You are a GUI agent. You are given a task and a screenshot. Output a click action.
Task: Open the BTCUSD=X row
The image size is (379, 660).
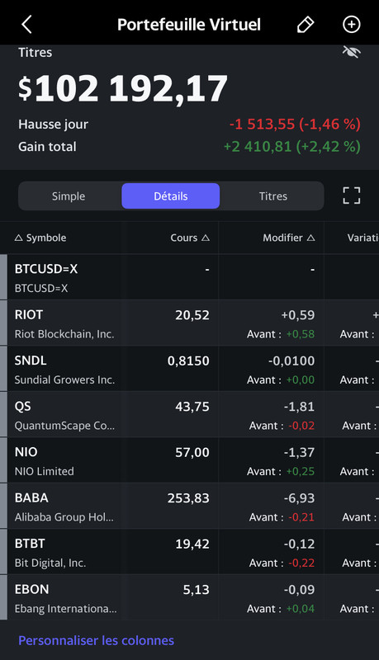click(x=190, y=277)
